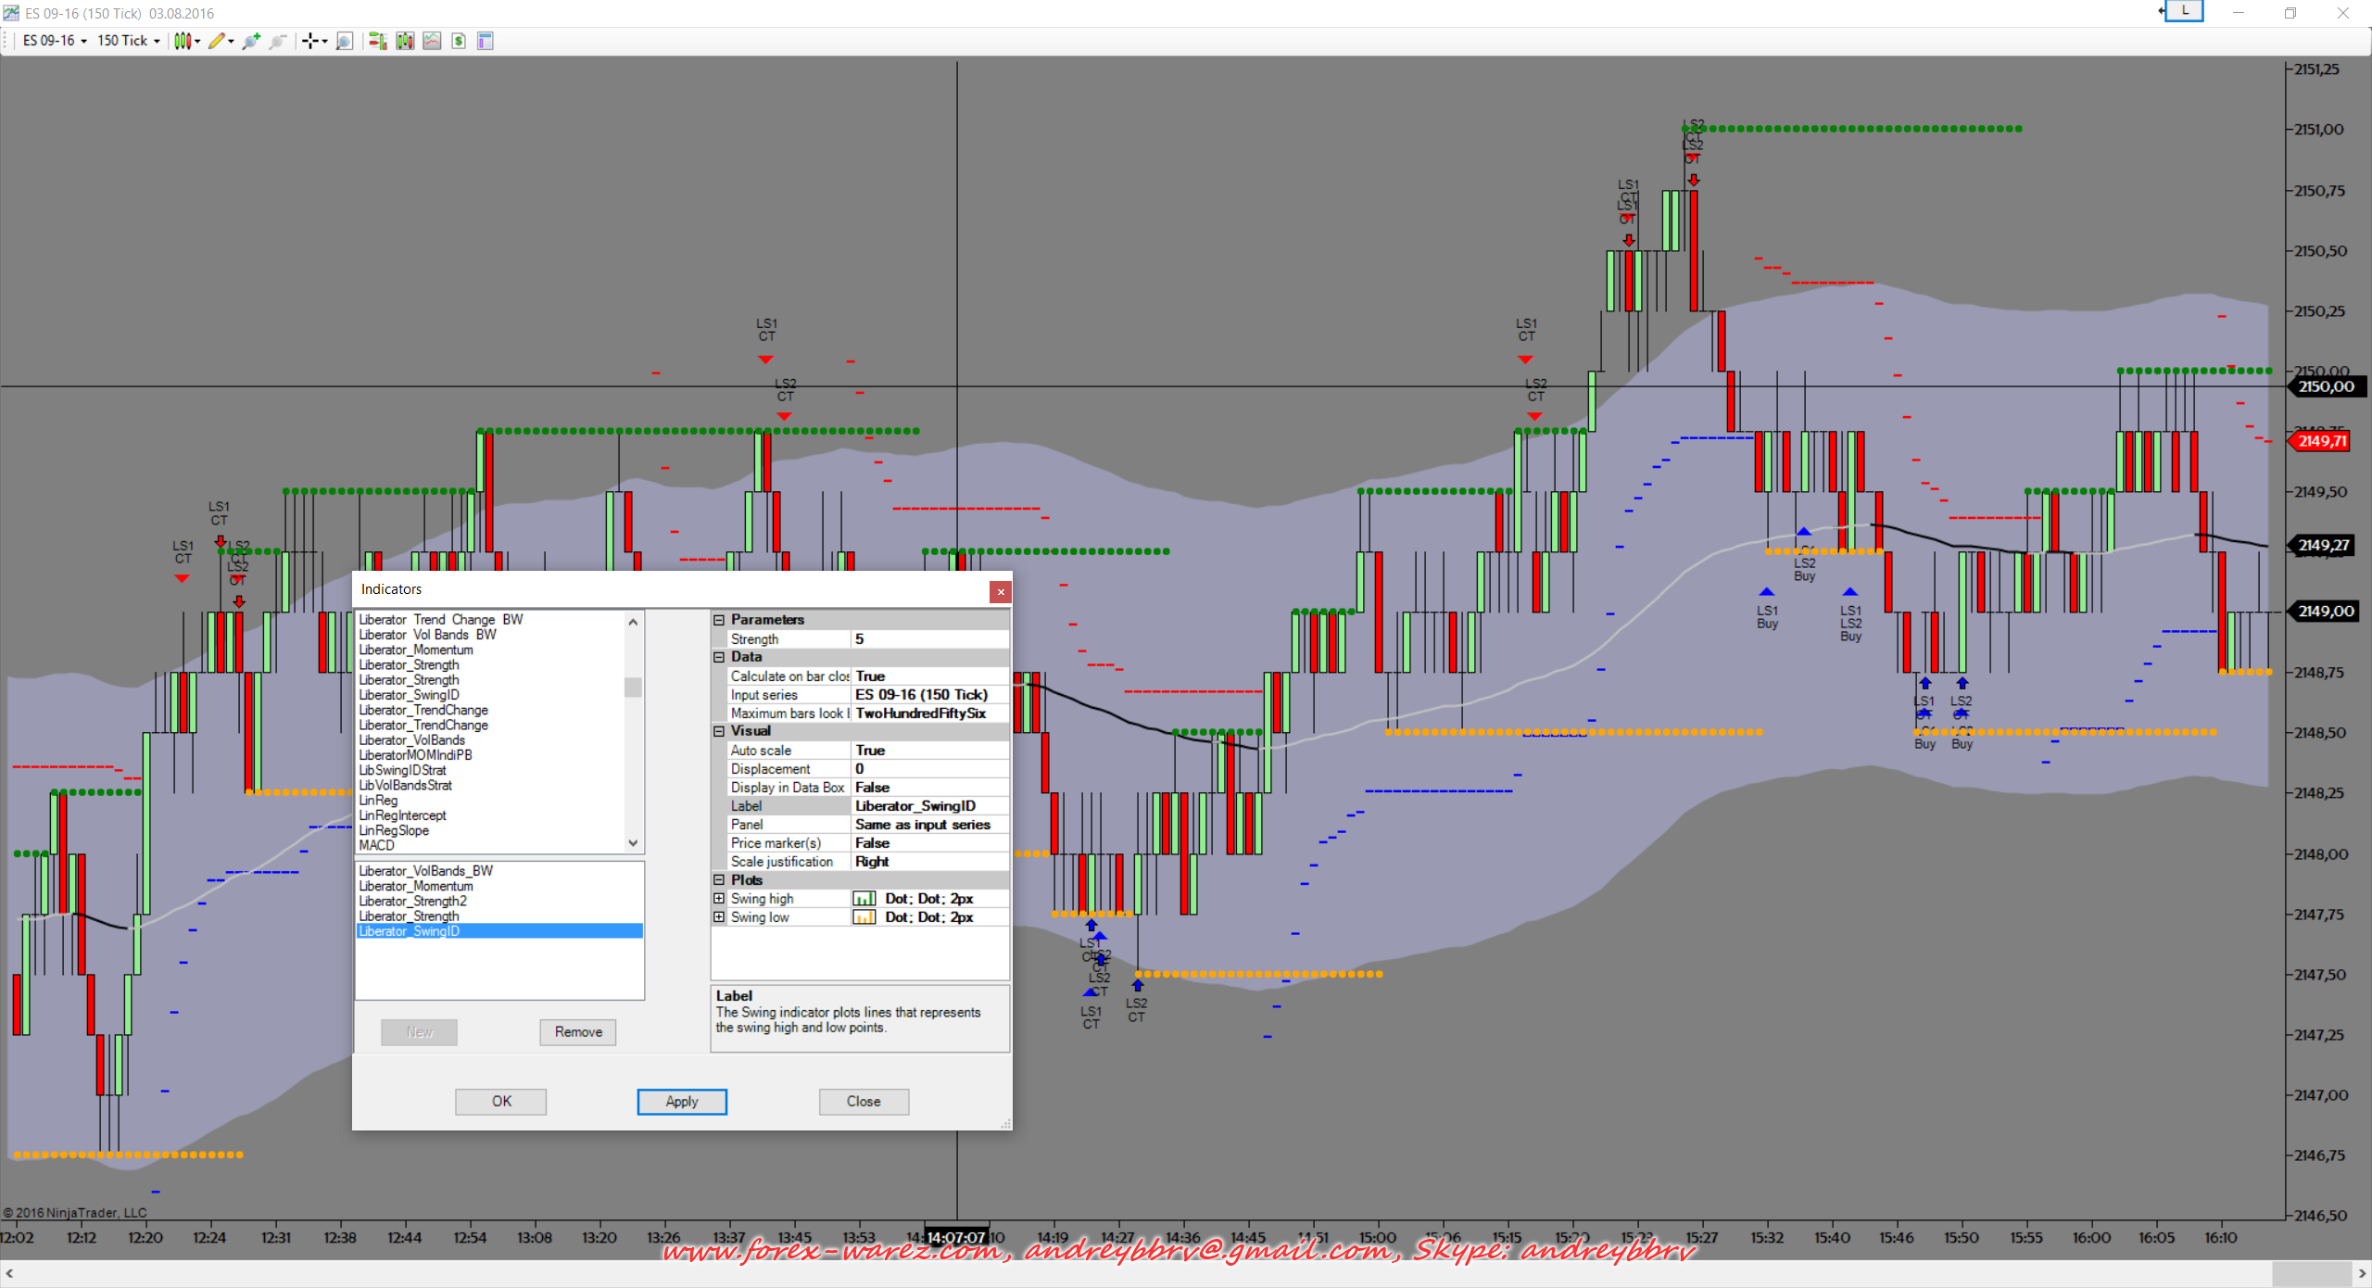Screen dimensions: 2372x1288
Task: Select MACD in available indicators list
Action: (x=377, y=845)
